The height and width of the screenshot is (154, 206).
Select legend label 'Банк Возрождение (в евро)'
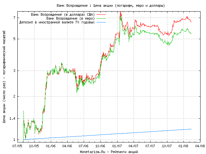click(70, 18)
